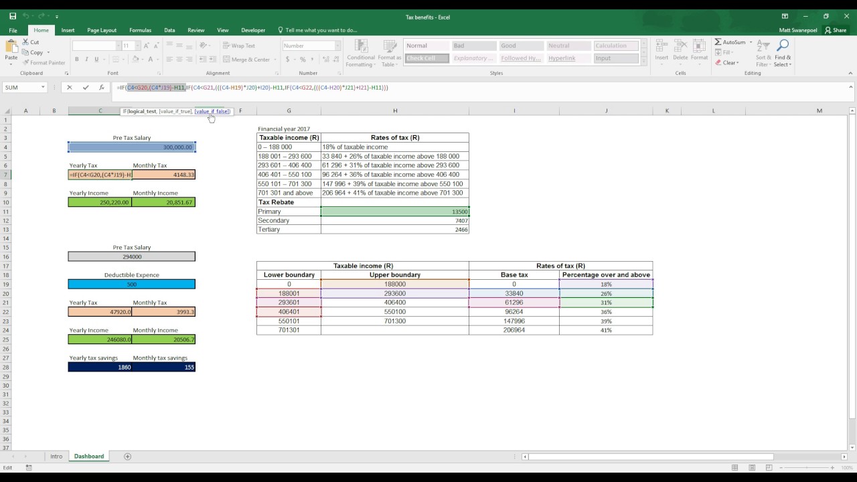Open the Clear dropdown in Editing group

(x=727, y=62)
